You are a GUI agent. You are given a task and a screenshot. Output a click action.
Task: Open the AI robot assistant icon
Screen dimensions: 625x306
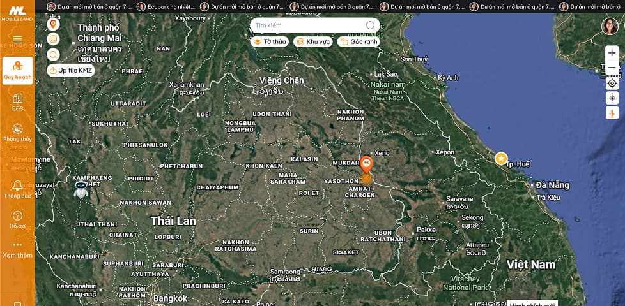click(x=81, y=189)
